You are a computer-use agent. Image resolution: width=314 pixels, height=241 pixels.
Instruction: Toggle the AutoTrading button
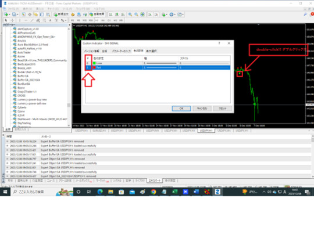[x=97, y=15]
